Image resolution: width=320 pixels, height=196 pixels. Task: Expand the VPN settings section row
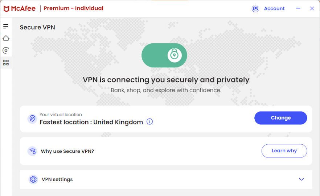click(x=166, y=179)
